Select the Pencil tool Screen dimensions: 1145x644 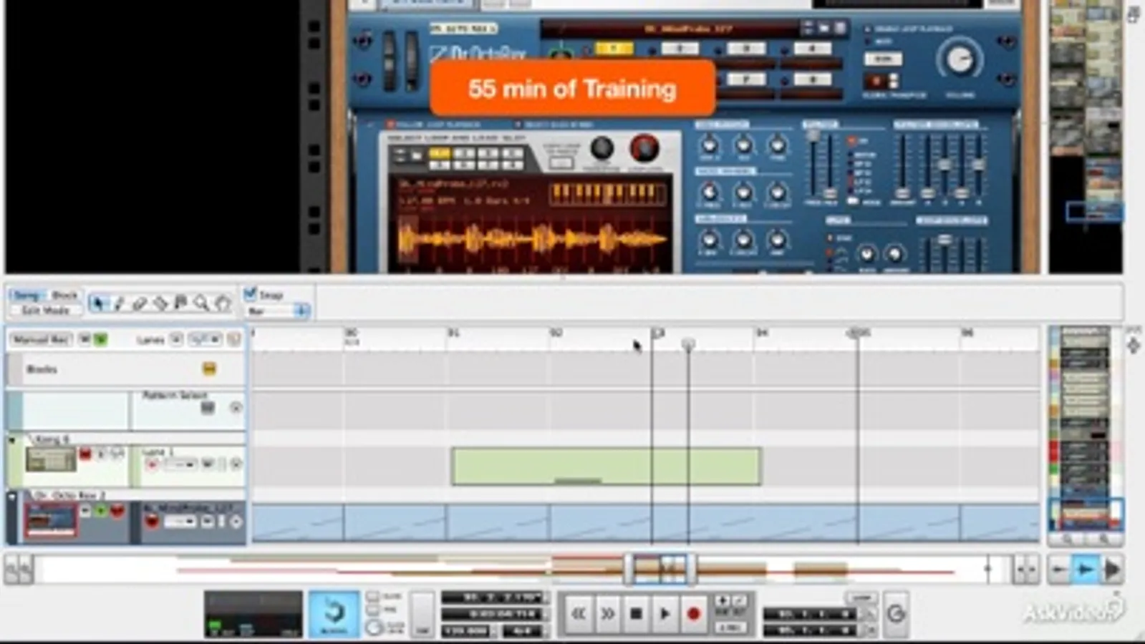click(x=119, y=303)
